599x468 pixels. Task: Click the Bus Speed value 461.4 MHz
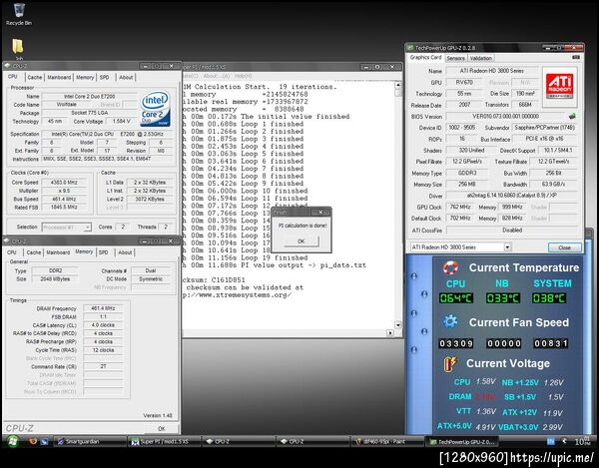click(x=64, y=199)
